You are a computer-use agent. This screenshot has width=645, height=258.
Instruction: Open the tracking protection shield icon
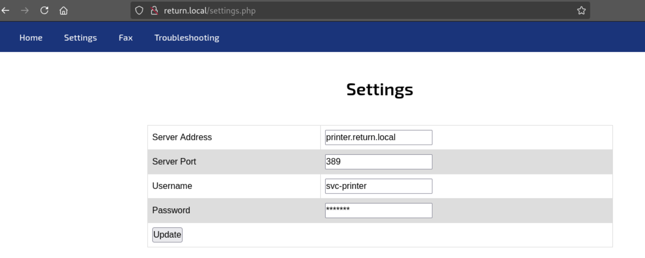point(139,10)
